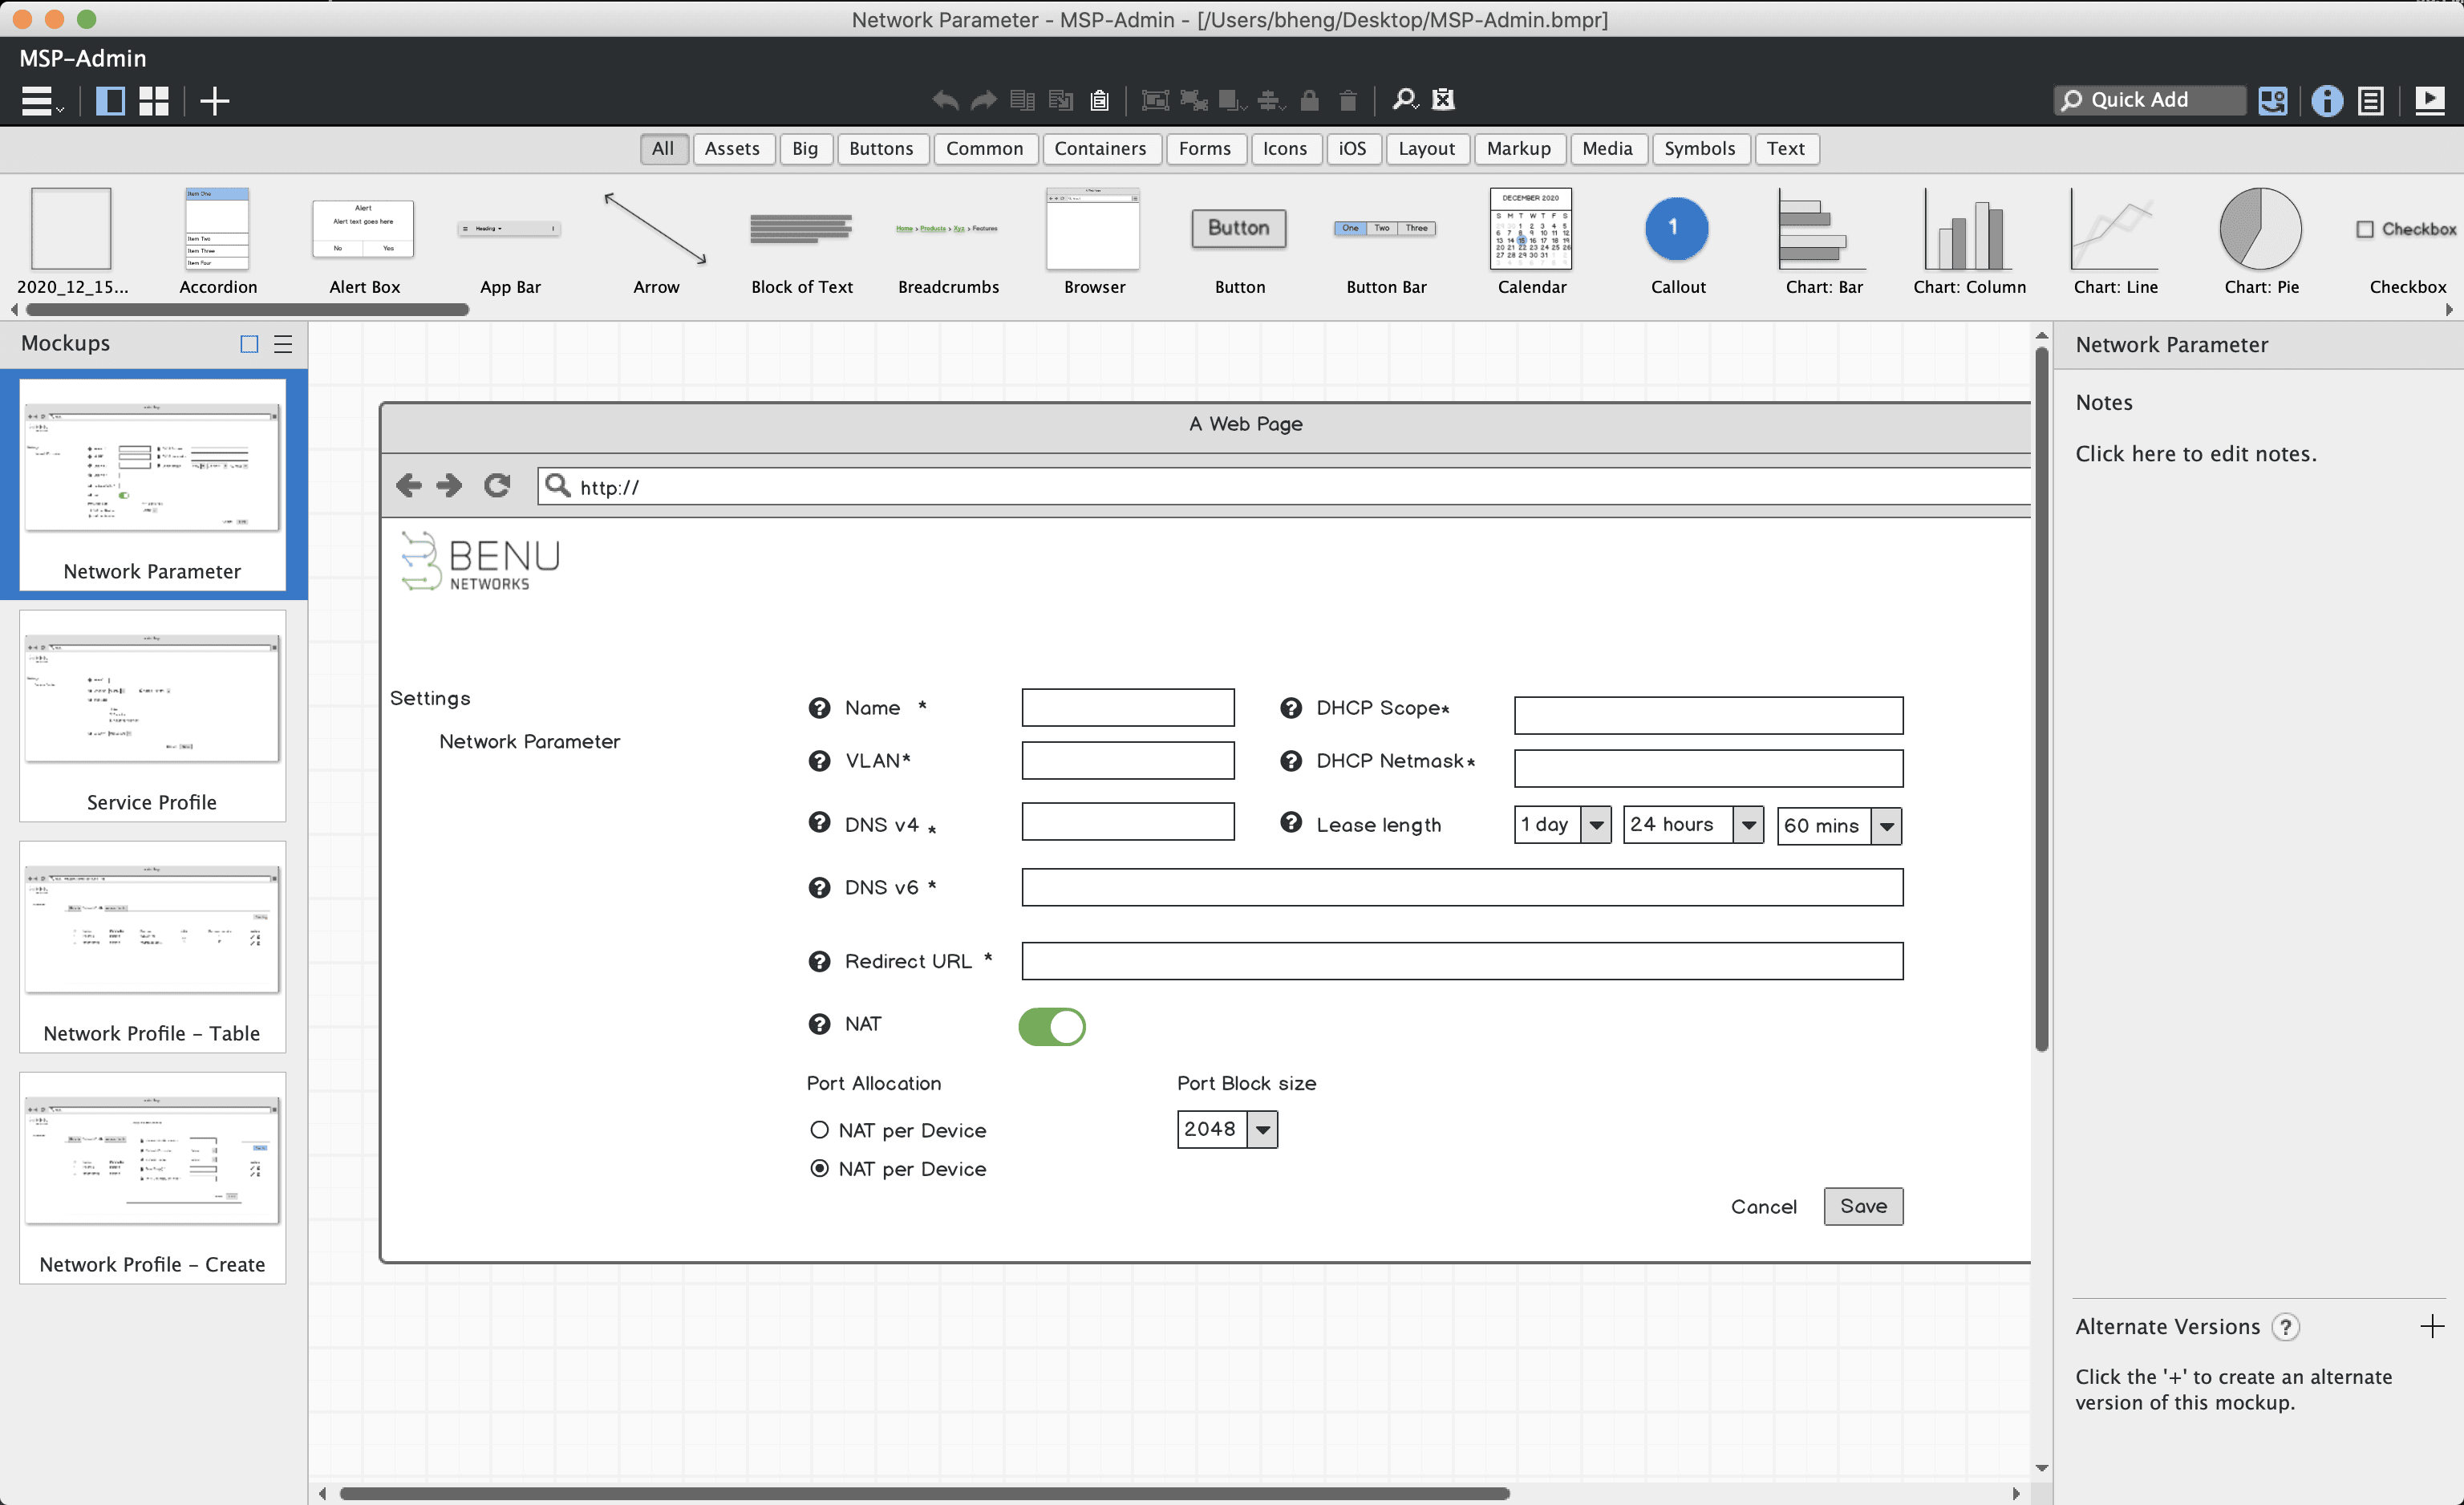Click the Redo arrow in the toolbar
This screenshot has height=1505, width=2464.
click(x=983, y=100)
